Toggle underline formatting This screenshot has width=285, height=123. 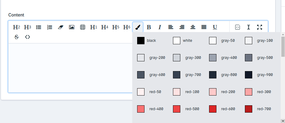point(215,27)
